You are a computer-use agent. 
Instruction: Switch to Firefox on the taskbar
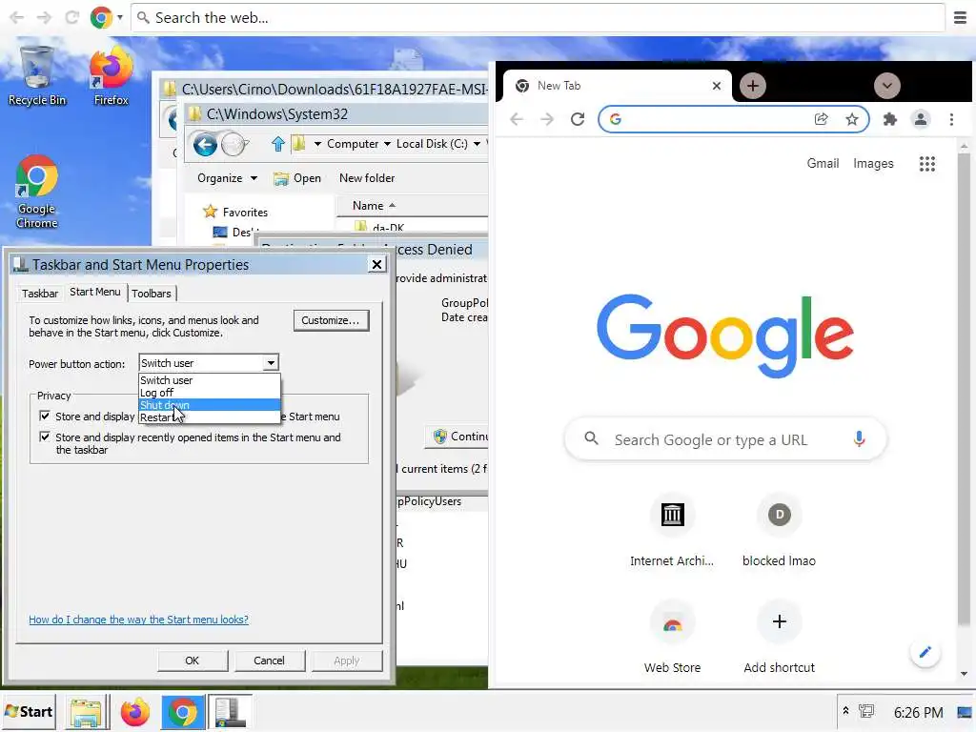[135, 712]
